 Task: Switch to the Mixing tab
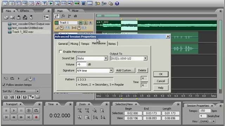point(74,44)
